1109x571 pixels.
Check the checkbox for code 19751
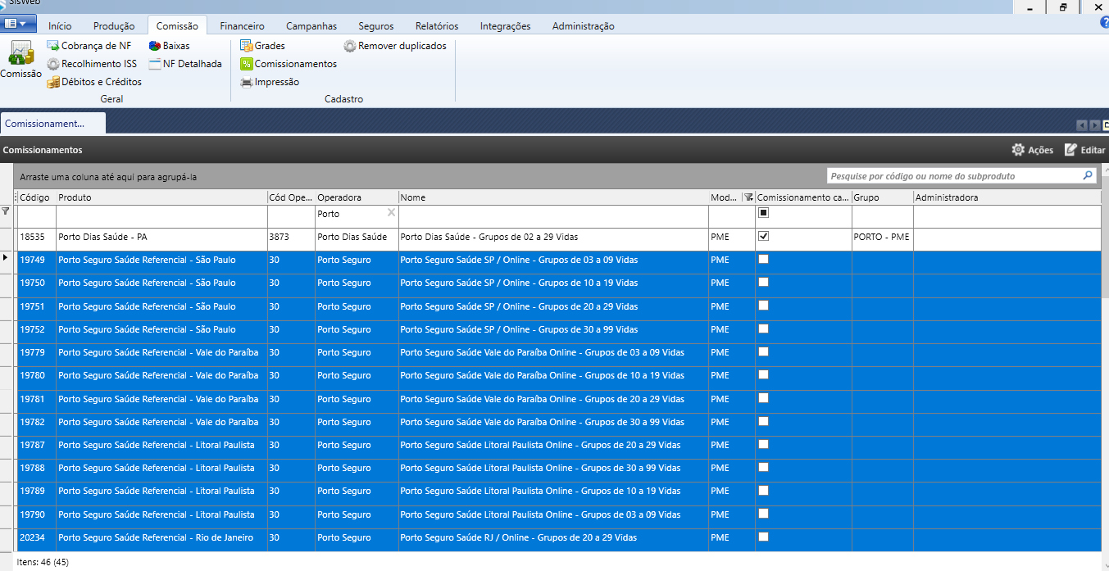click(763, 305)
